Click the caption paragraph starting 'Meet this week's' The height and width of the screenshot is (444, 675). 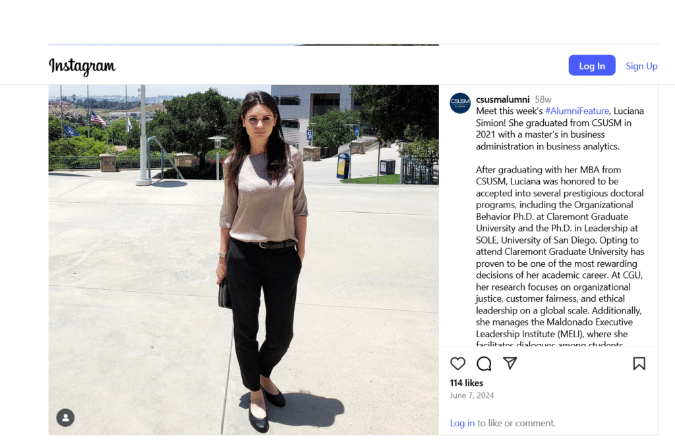coord(560,128)
